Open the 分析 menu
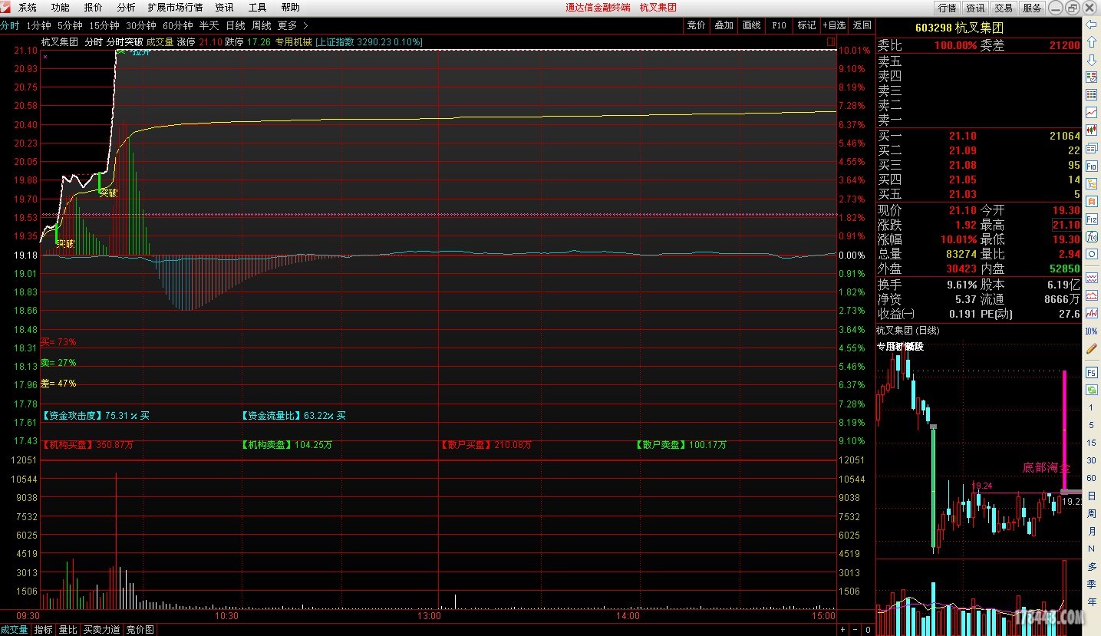 (126, 7)
